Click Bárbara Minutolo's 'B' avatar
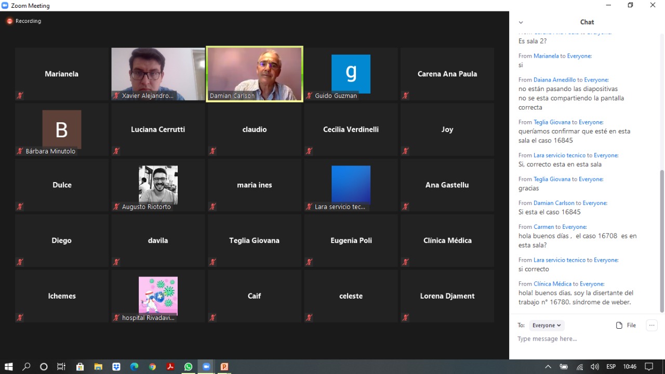665x374 pixels. point(61,129)
